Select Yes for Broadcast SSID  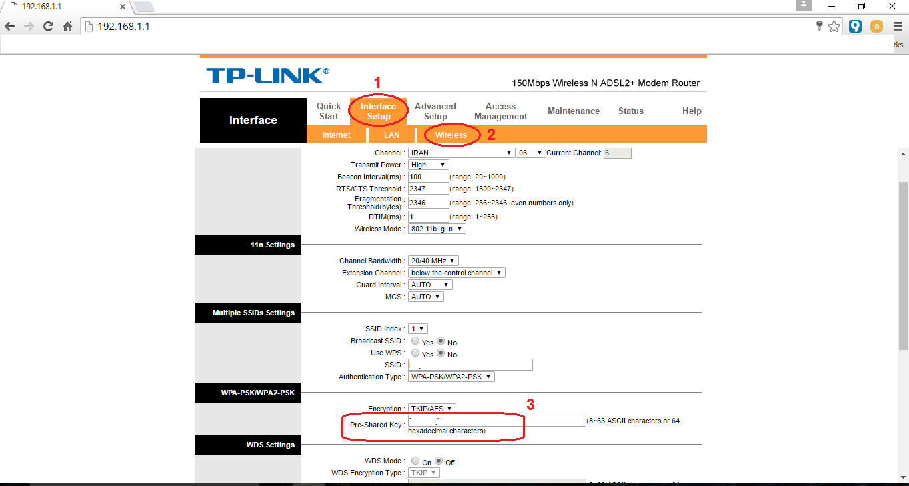pos(415,341)
